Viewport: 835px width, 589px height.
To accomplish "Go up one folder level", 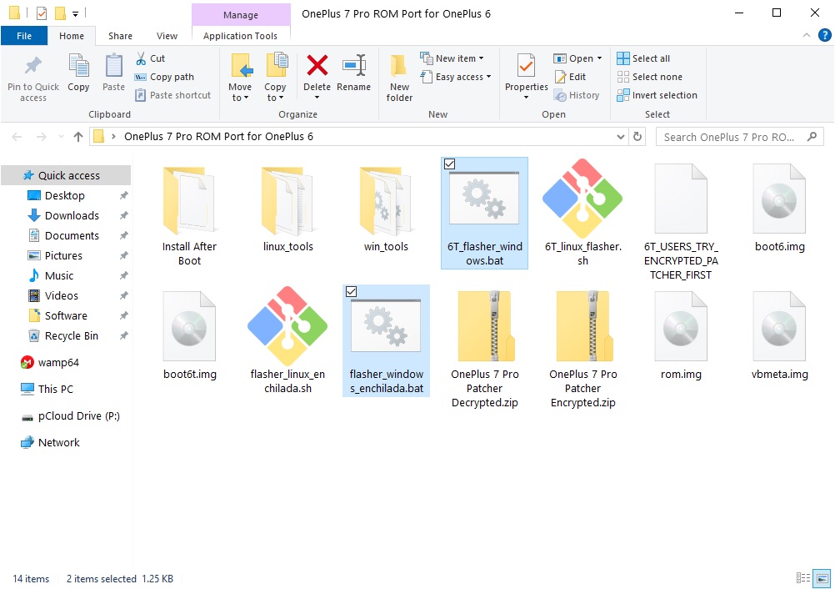I will (x=77, y=137).
